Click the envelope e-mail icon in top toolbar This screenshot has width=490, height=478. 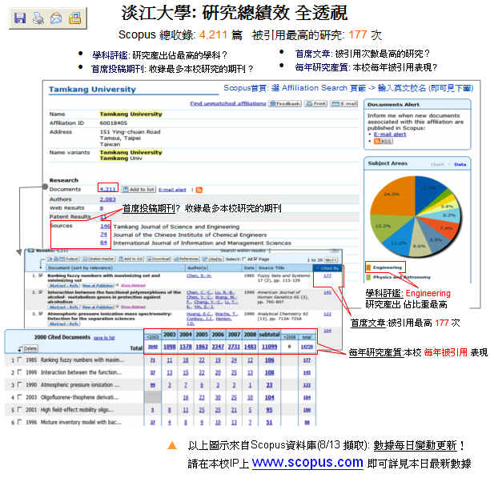pyautogui.click(x=56, y=18)
